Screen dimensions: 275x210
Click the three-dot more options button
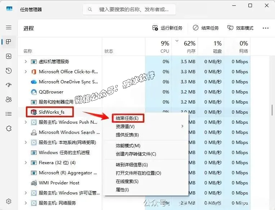tap(266, 28)
